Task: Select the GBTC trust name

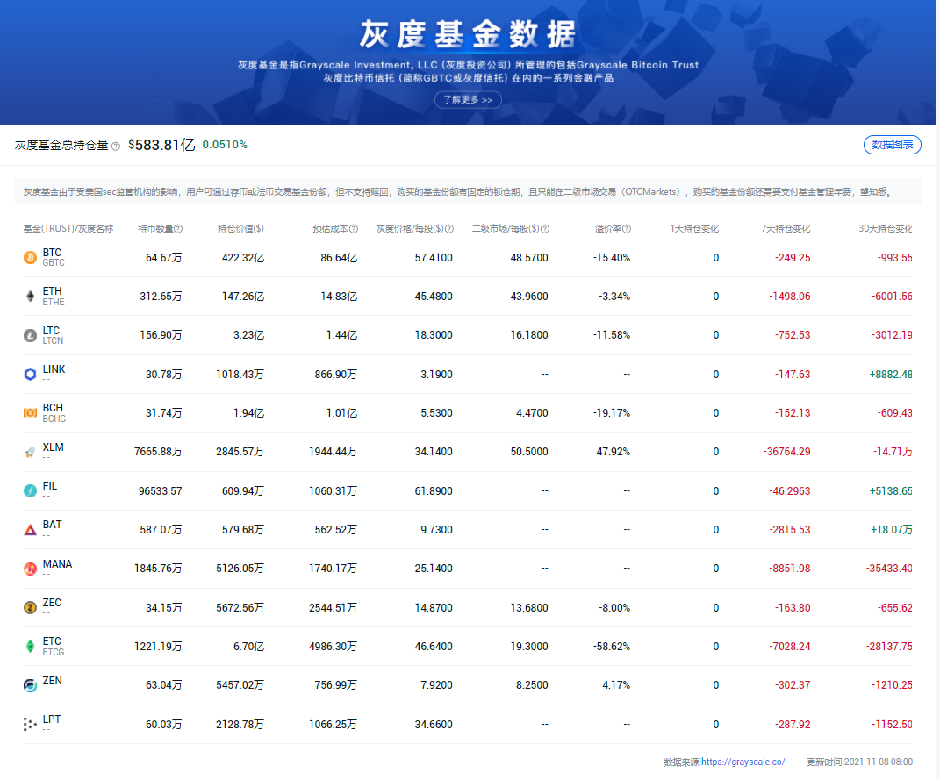Action: 54,263
